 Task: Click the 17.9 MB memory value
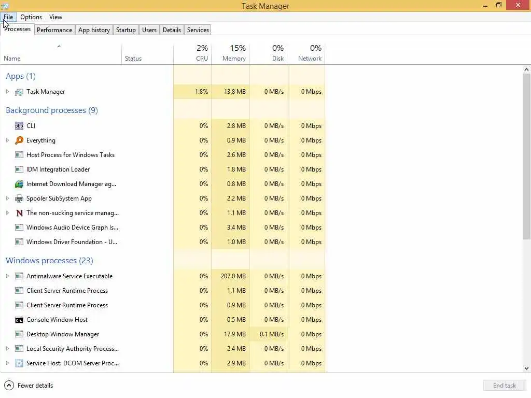tap(235, 334)
